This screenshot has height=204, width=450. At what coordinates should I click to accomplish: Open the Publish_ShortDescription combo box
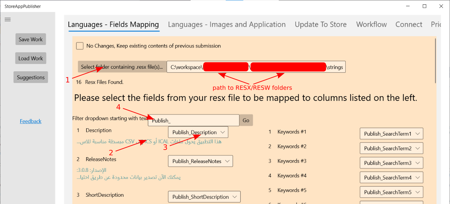coord(204,197)
